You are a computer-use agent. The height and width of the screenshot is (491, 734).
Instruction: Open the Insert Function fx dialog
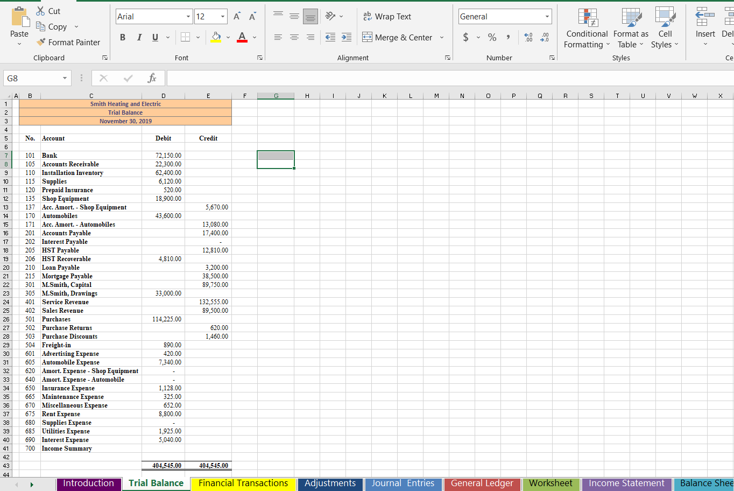(x=152, y=78)
